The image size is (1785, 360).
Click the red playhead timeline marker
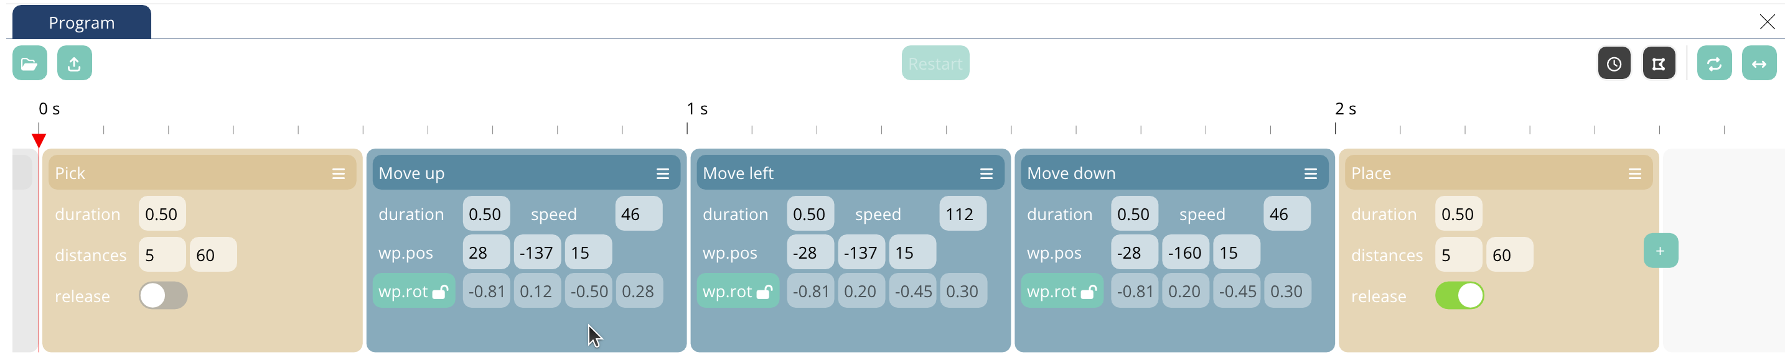[39, 141]
